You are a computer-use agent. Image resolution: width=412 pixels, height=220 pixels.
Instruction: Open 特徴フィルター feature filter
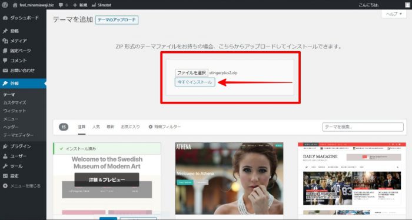[165, 127]
